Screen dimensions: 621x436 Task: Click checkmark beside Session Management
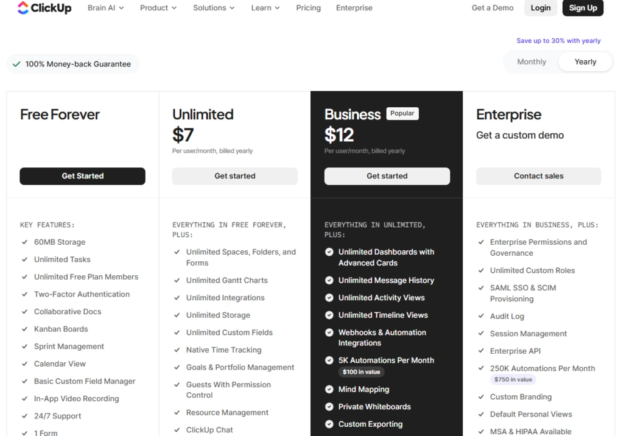pyautogui.click(x=481, y=334)
